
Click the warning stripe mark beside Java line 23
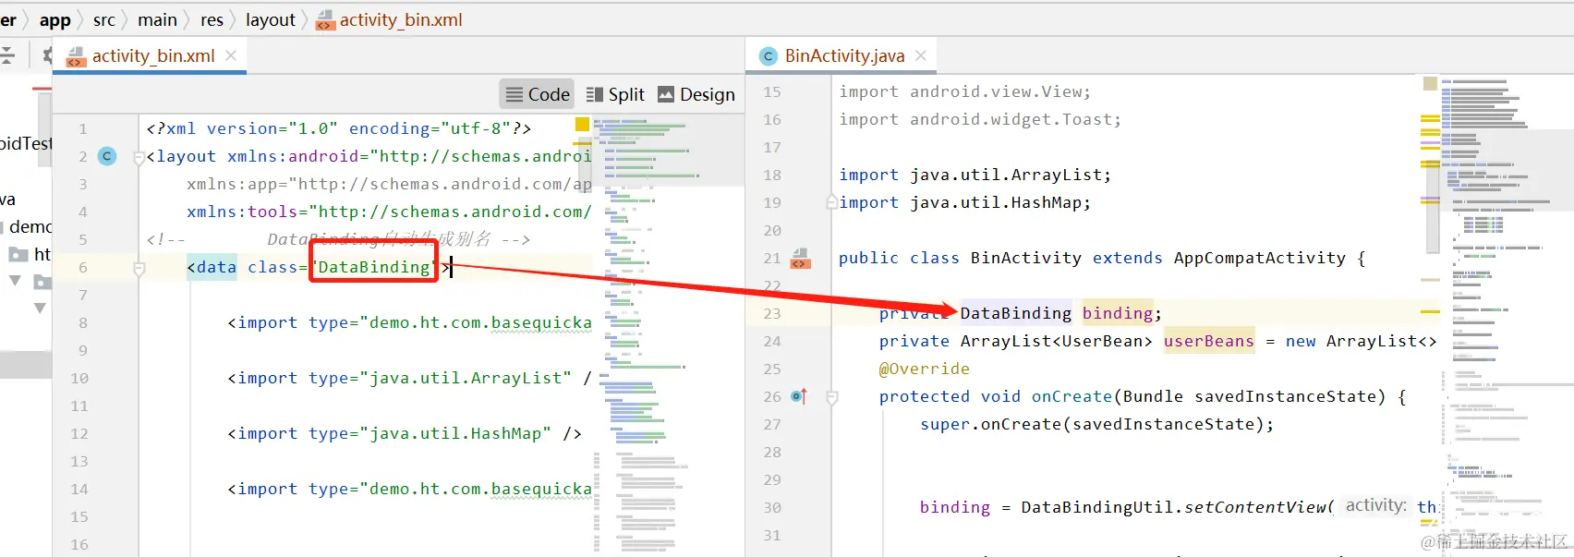[x=1430, y=312]
